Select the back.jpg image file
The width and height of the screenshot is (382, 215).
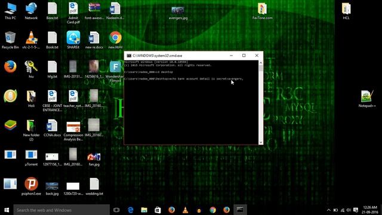coord(52,188)
